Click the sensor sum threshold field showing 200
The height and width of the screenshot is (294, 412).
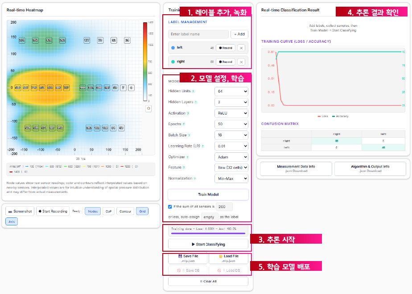click(x=224, y=207)
